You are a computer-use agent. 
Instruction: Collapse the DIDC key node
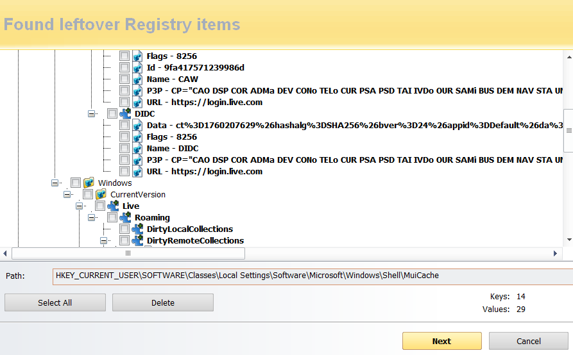91,114
